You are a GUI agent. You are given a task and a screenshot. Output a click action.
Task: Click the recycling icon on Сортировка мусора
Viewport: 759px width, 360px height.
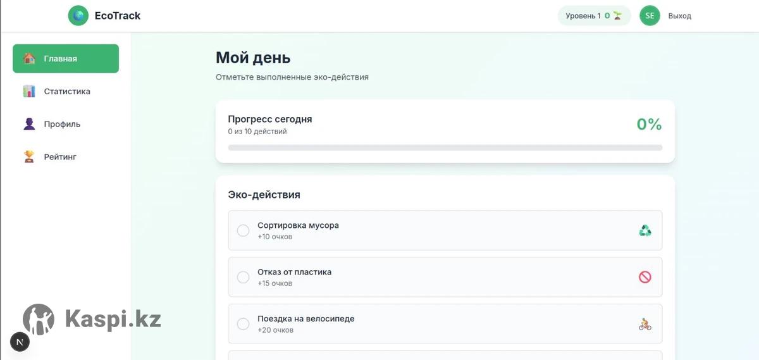click(645, 231)
